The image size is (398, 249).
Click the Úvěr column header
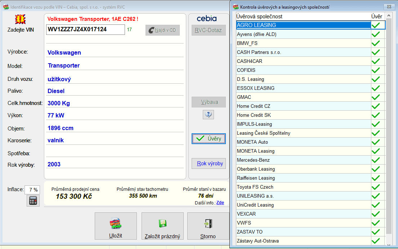coord(378,17)
